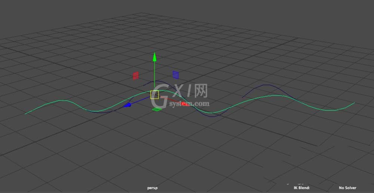The height and width of the screenshot is (193, 374).
Task: Click the yellow center move manipulator box
Action: click(154, 95)
